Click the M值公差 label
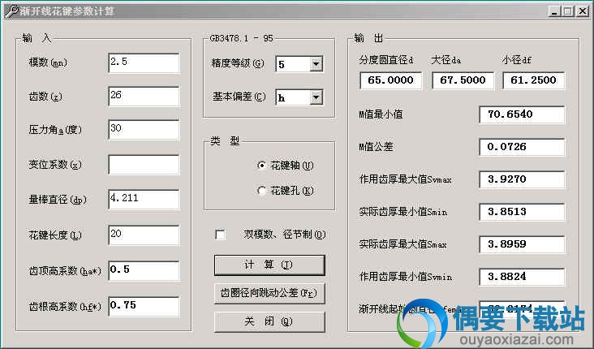This screenshot has width=594, height=349. pyautogui.click(x=376, y=147)
